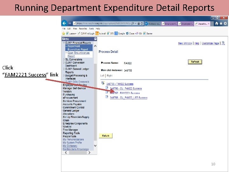Click the Customize Page link
This screenshot has height=172, width=229.
(210, 43)
